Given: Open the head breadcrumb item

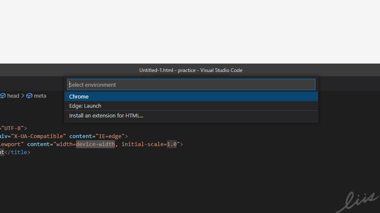Looking at the screenshot, I should coord(13,96).
